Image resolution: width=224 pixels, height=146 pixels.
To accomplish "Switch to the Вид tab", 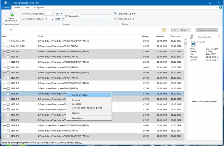I will (x=27, y=8).
